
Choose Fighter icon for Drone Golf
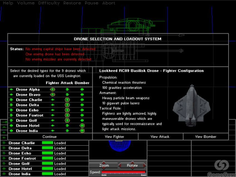pos(53,120)
